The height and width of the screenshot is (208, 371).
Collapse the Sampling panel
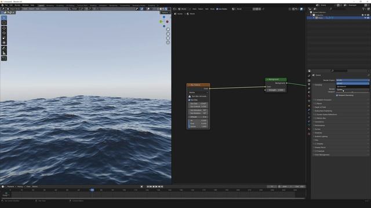[x=318, y=85]
